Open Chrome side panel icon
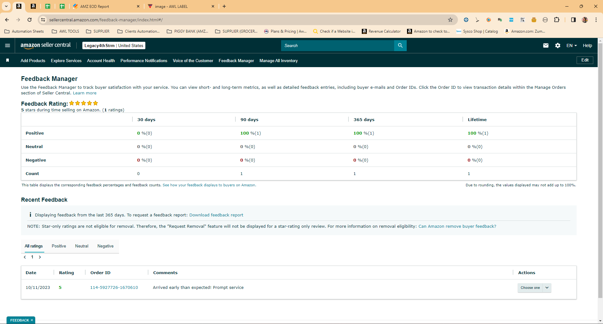 573,20
